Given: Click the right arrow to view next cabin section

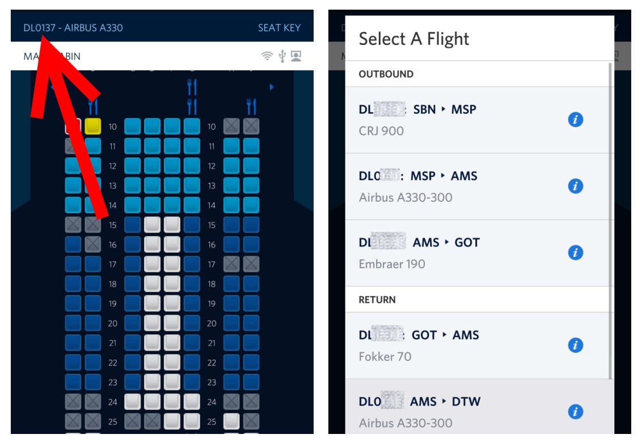Looking at the screenshot, I should (x=272, y=87).
